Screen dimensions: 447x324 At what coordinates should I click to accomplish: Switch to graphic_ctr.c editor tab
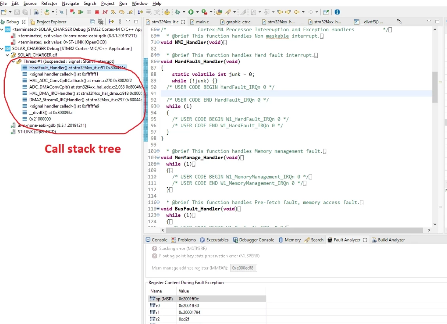click(x=235, y=22)
